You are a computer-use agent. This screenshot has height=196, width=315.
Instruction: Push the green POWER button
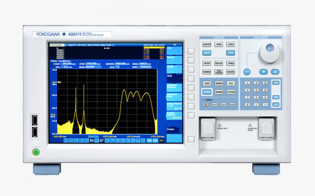pos(36,152)
